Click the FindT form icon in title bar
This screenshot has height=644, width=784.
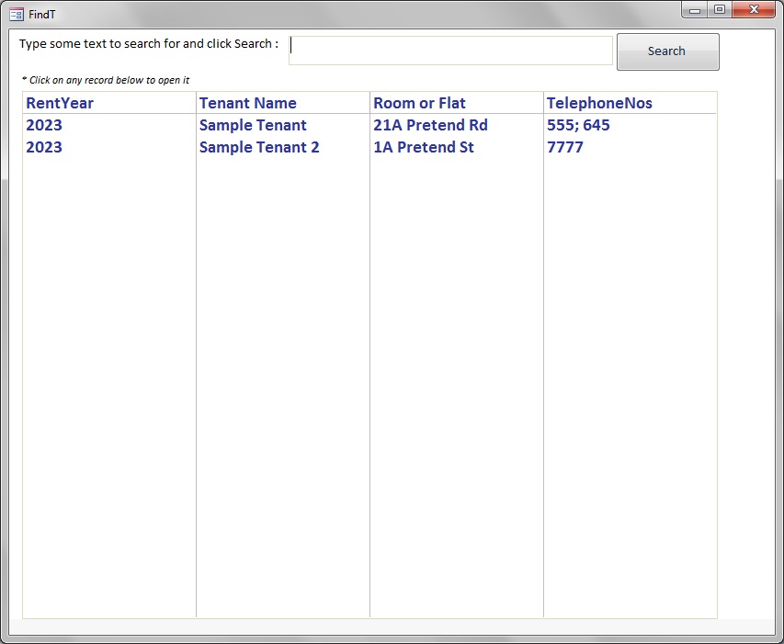16,14
